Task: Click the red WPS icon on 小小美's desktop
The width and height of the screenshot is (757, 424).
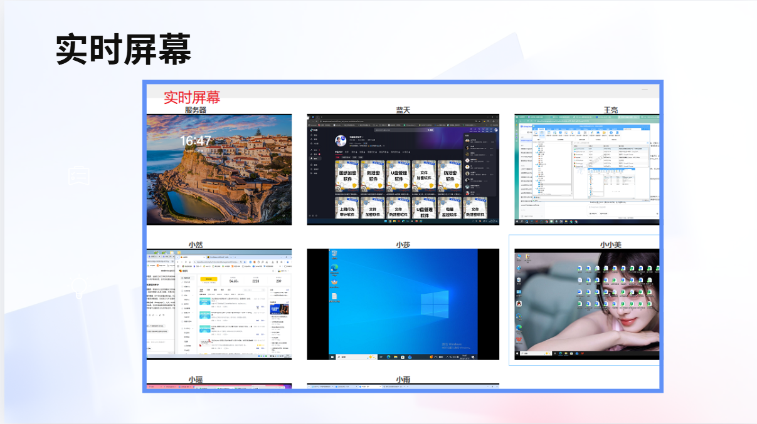Action: 519,339
